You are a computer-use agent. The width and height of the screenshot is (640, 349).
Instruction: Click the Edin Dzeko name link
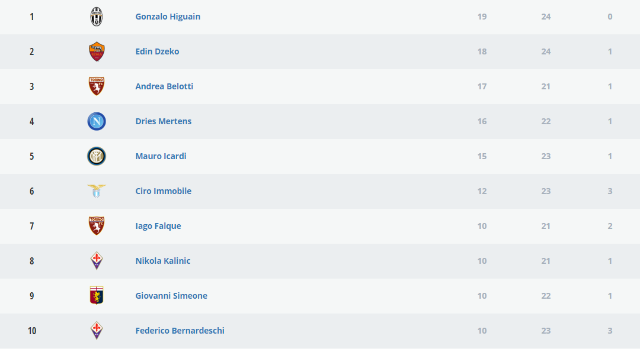pyautogui.click(x=157, y=51)
